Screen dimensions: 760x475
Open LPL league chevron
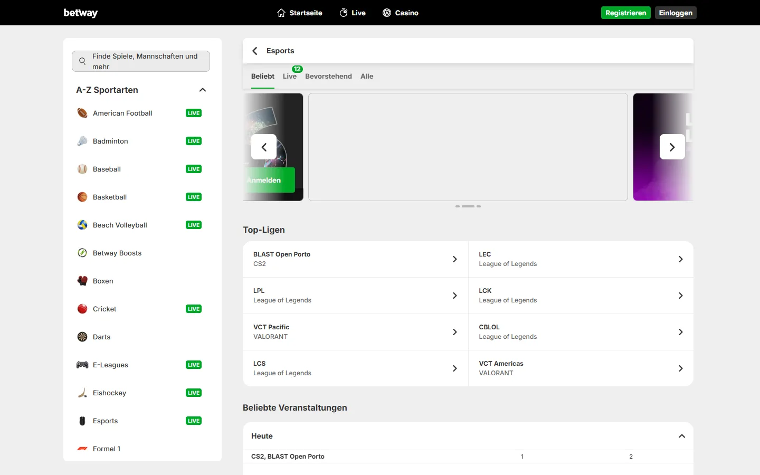coord(455,296)
